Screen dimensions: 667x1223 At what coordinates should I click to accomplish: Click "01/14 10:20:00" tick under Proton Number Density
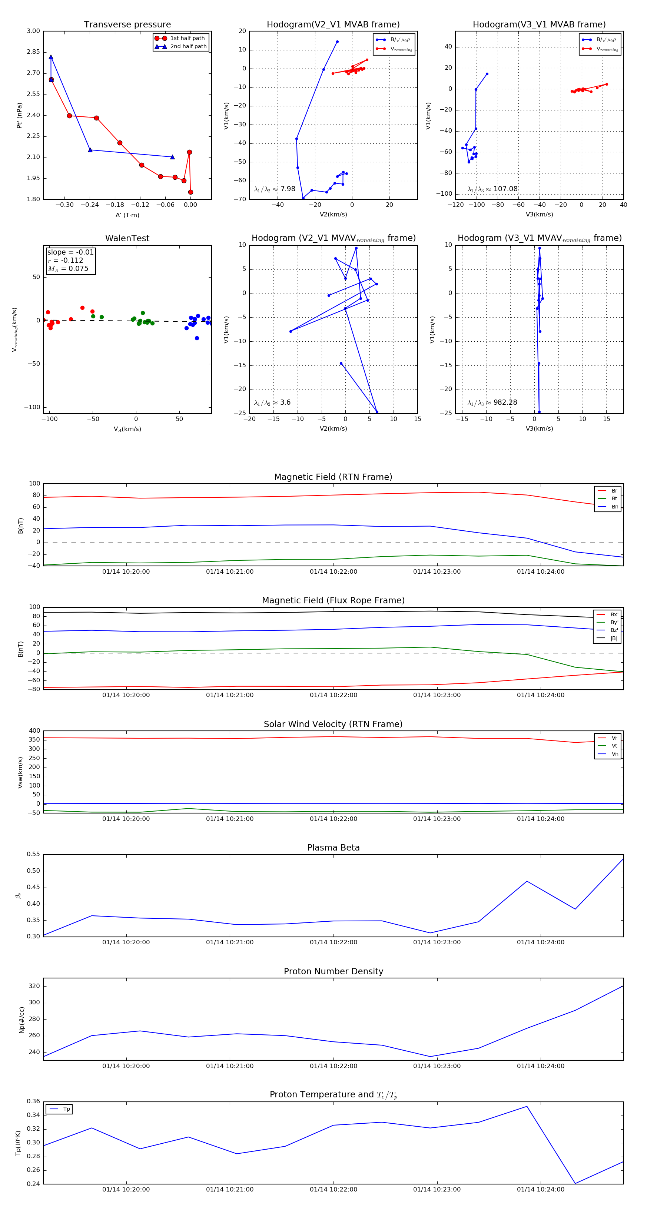pos(126,1066)
